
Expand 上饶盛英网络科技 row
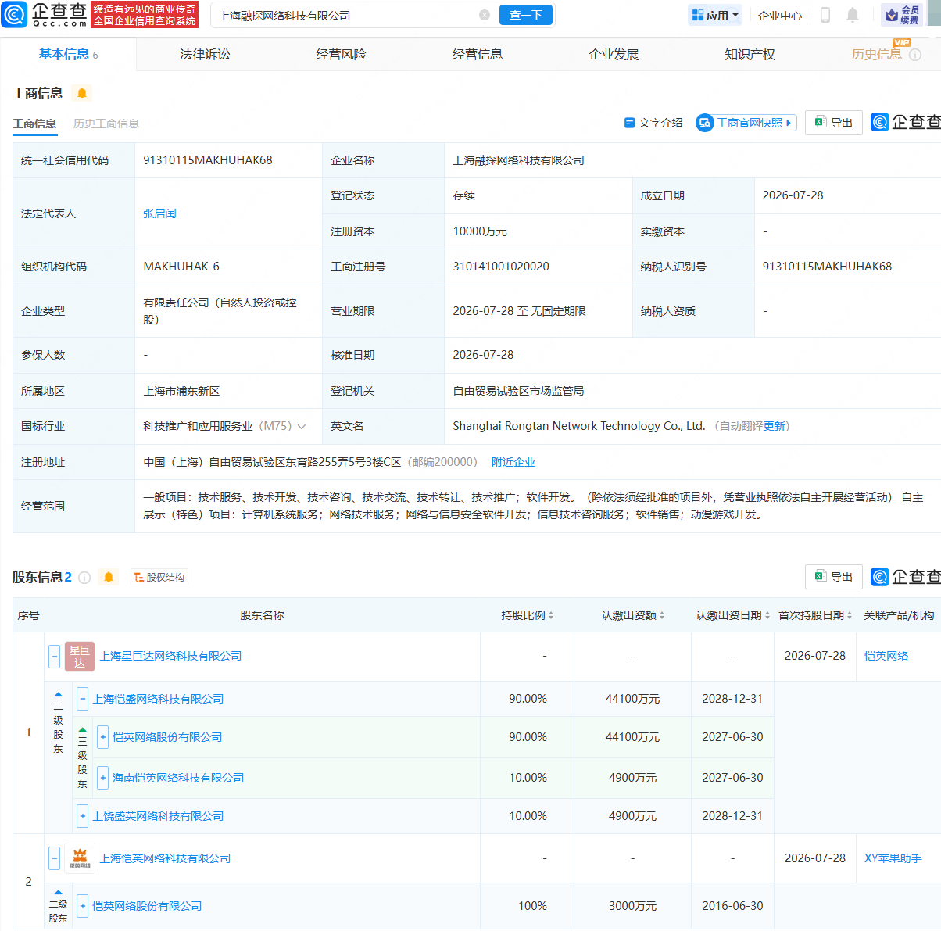(x=82, y=816)
